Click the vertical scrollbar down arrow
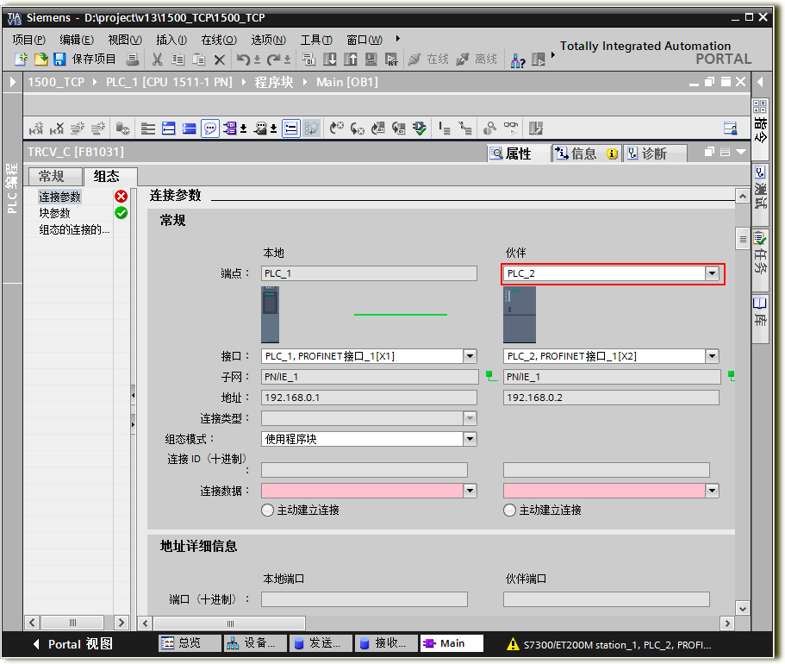785x664 pixels. click(x=743, y=608)
